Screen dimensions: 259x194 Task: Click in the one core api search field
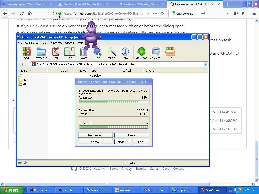coord(187,13)
